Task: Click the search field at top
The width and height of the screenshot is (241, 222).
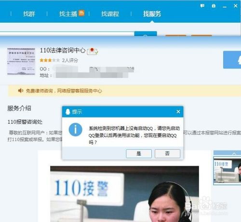Action: pyautogui.click(x=67, y=34)
